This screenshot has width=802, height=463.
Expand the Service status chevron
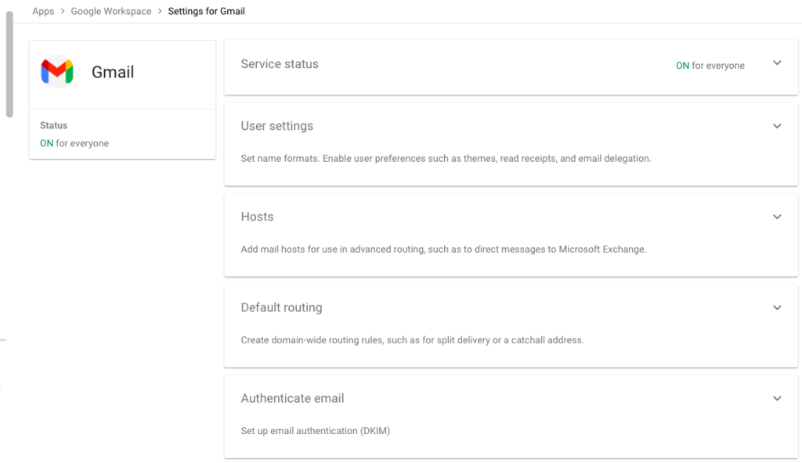click(777, 63)
